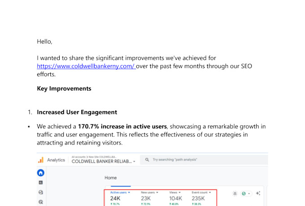Open the Views metric dropdown
This screenshot has width=305, height=206.
point(174,193)
